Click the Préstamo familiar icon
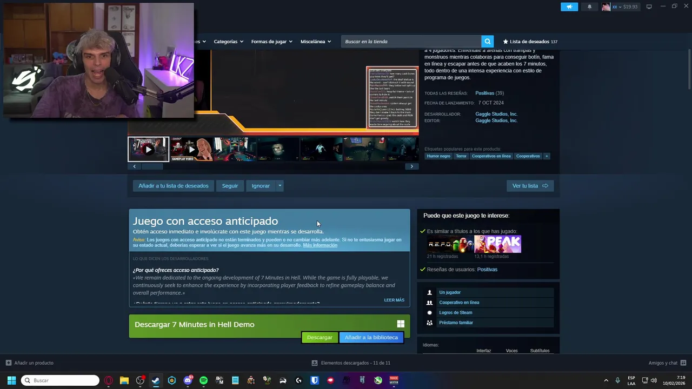 tap(430, 323)
